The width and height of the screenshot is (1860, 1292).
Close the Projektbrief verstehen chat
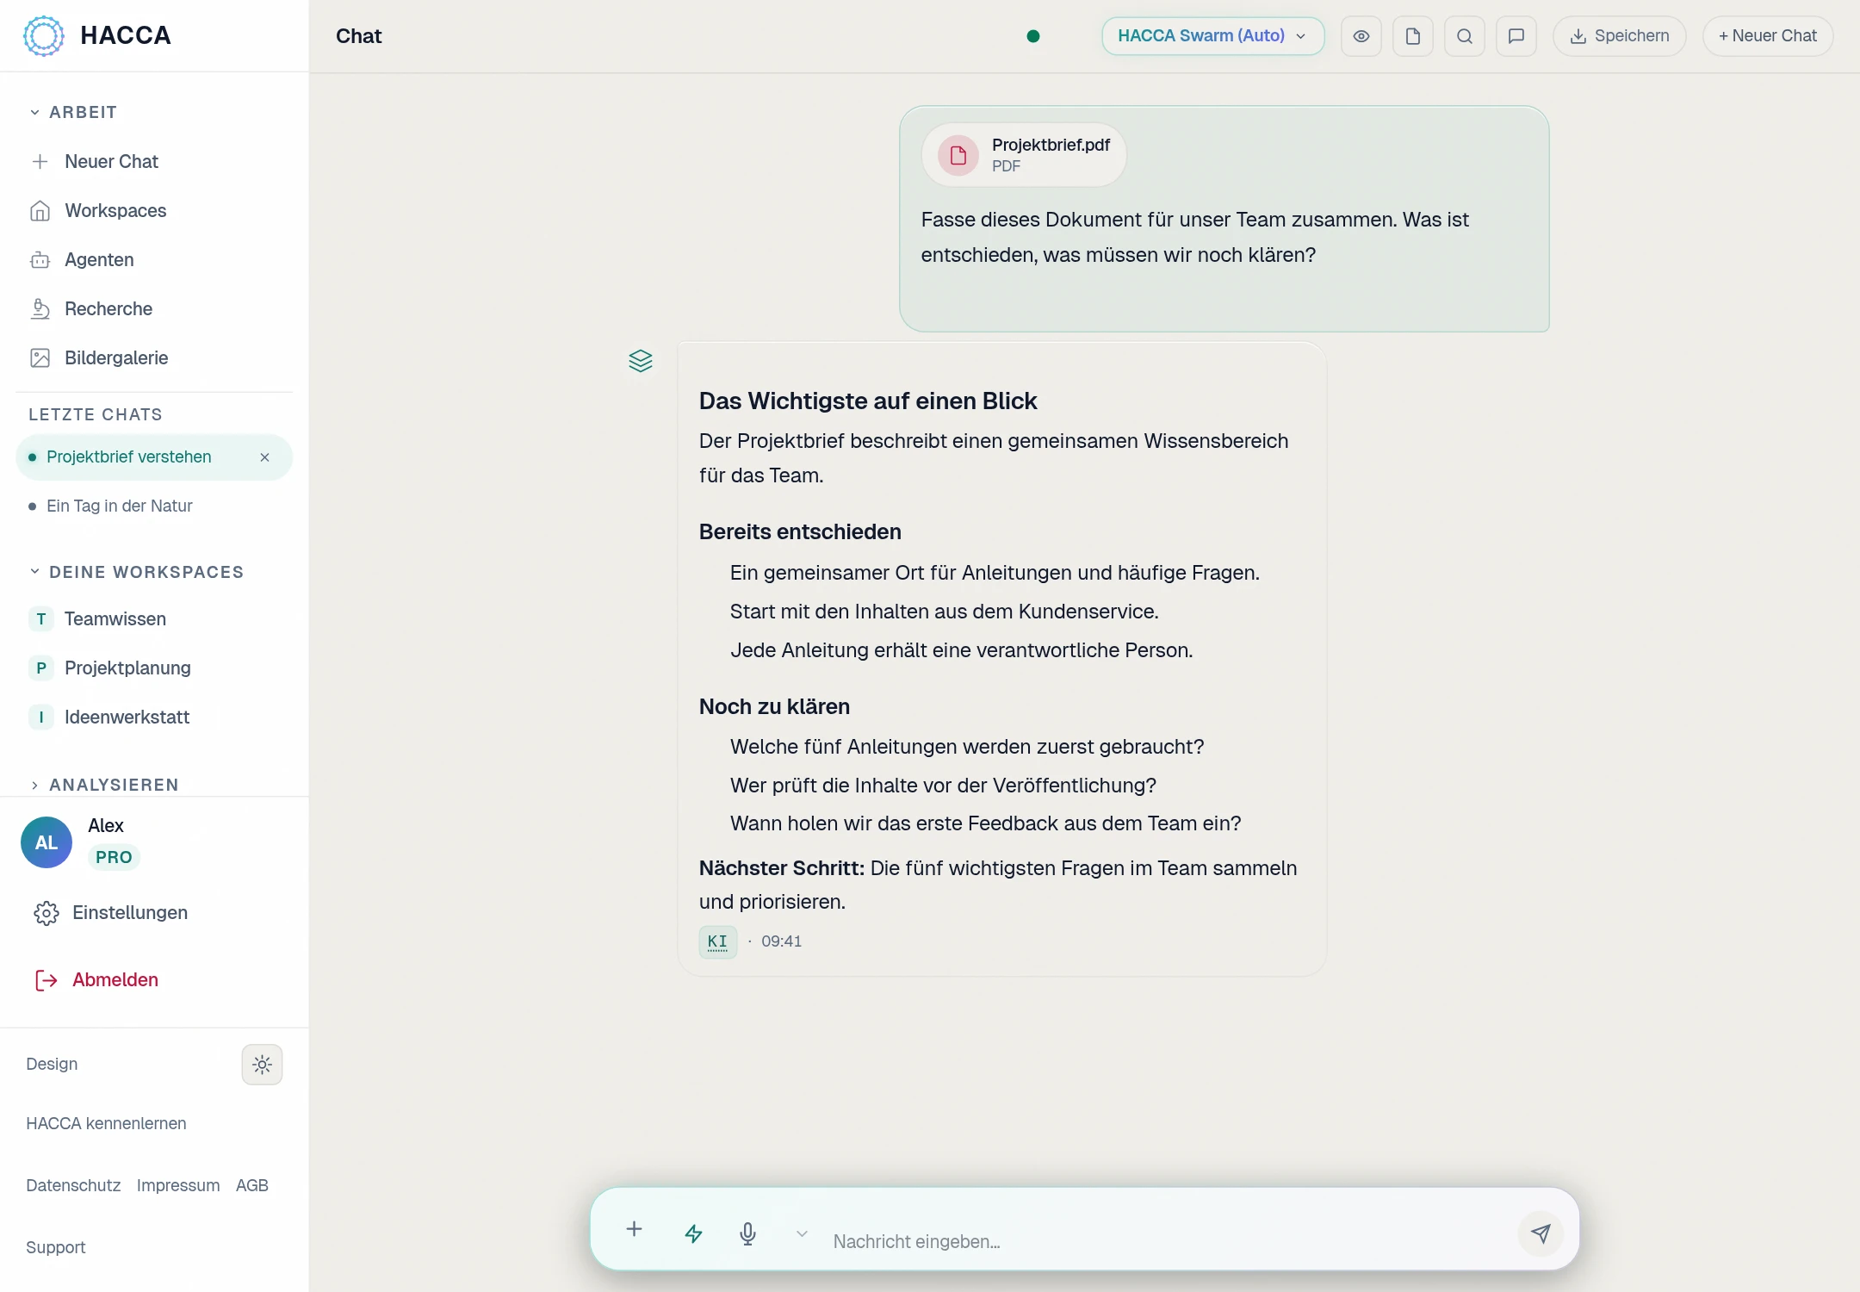(x=264, y=457)
